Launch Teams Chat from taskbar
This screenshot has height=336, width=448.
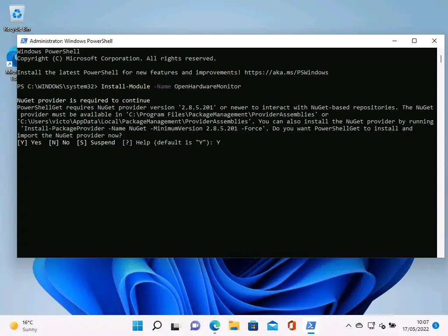195,325
